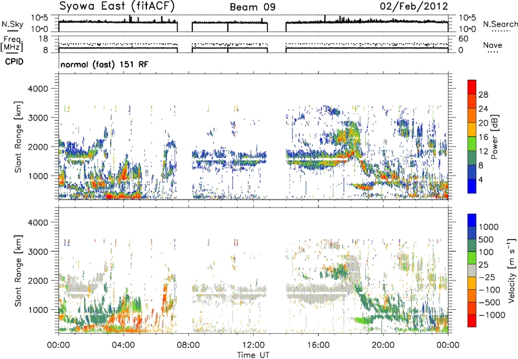Click the '08:00' time axis label
Image resolution: width=518 pixels, height=359 pixels.
pos(188,345)
